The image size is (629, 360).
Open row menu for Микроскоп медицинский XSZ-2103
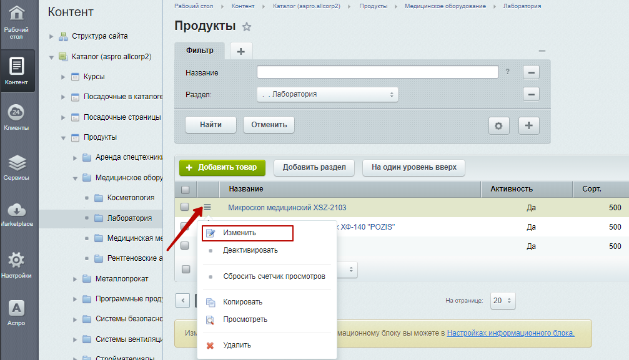point(207,207)
